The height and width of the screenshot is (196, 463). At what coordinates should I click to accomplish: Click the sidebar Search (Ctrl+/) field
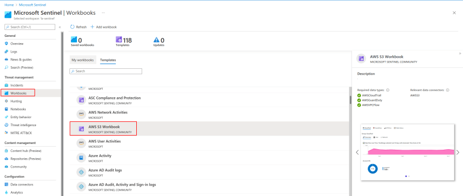(30, 27)
